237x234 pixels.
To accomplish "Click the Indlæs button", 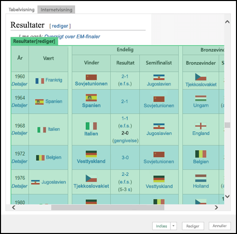I will tap(161, 226).
